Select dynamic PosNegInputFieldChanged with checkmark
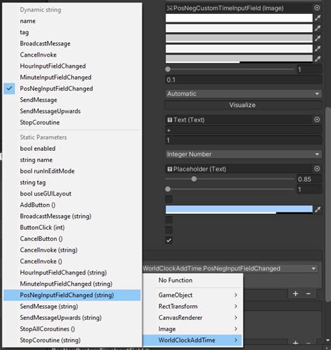The height and width of the screenshot is (350, 331). [72, 89]
